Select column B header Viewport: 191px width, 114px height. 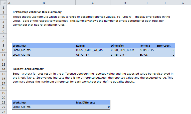tap(44, 3)
